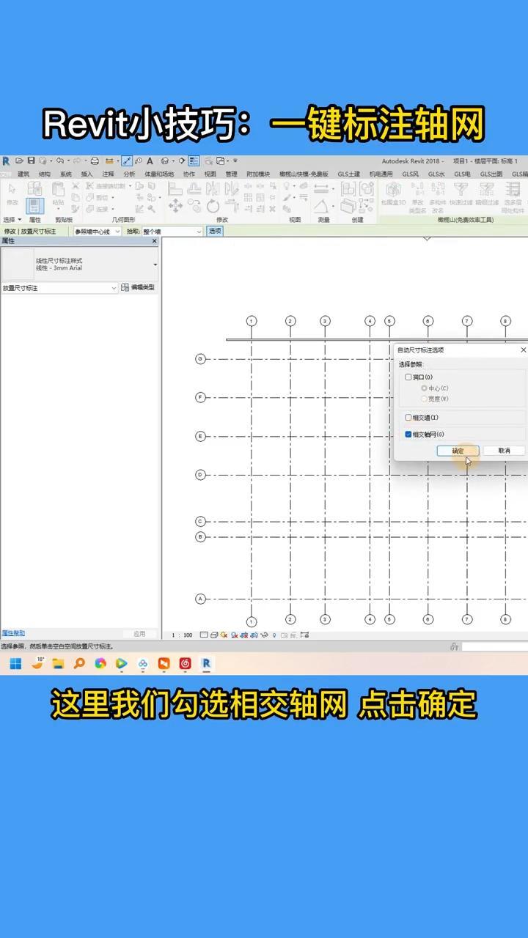Open the dimension type selector dropdown
The height and width of the screenshot is (938, 528).
pos(155,264)
